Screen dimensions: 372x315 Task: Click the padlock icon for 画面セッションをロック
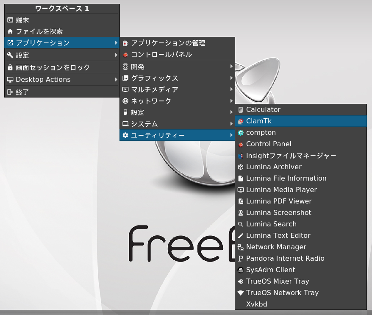(10, 67)
